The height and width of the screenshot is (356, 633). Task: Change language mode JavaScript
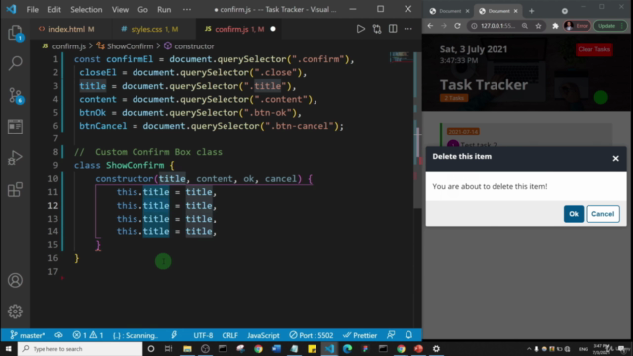click(x=263, y=335)
